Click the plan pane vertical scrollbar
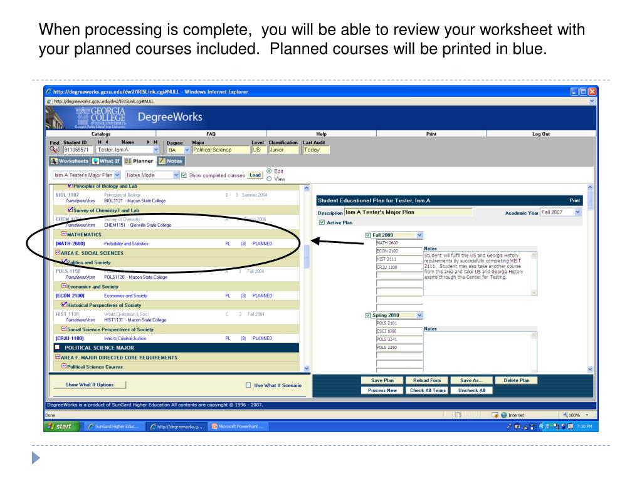642x481 pixels. pyautogui.click(x=590, y=278)
